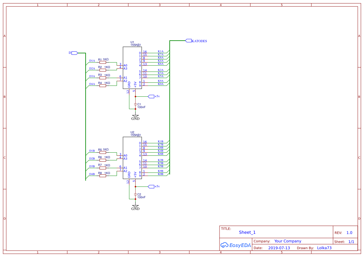Select resistor R1 symbol
The width and height of the screenshot is (364, 257).
[x=102, y=62]
